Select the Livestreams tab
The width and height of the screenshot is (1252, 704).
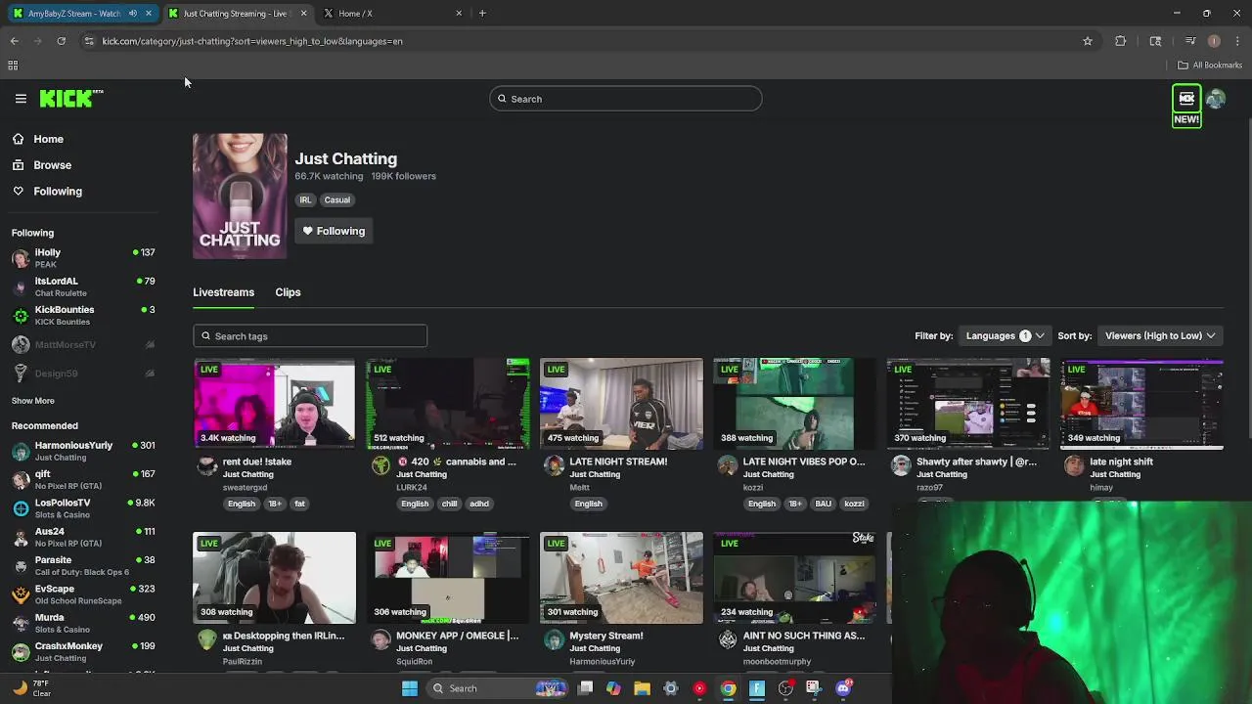pos(223,292)
